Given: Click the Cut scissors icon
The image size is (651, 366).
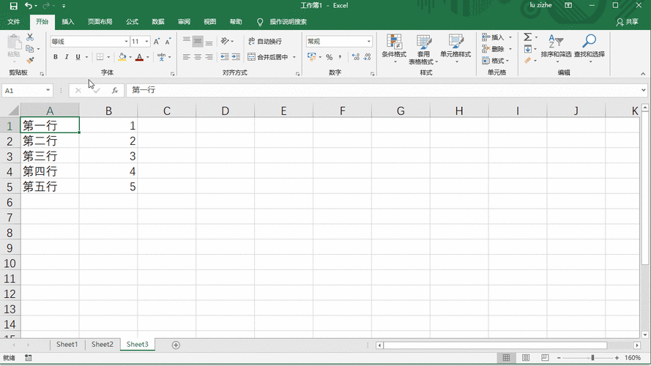Looking at the screenshot, I should pyautogui.click(x=30, y=37).
